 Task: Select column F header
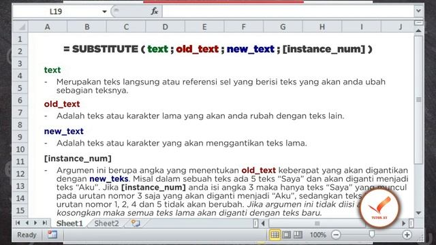[244, 27]
